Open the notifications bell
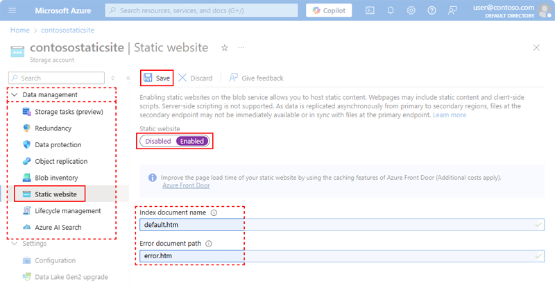 (391, 10)
